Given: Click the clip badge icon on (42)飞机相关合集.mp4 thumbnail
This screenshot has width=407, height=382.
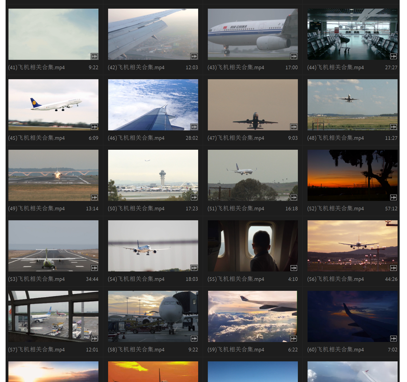Looking at the screenshot, I should point(194,56).
